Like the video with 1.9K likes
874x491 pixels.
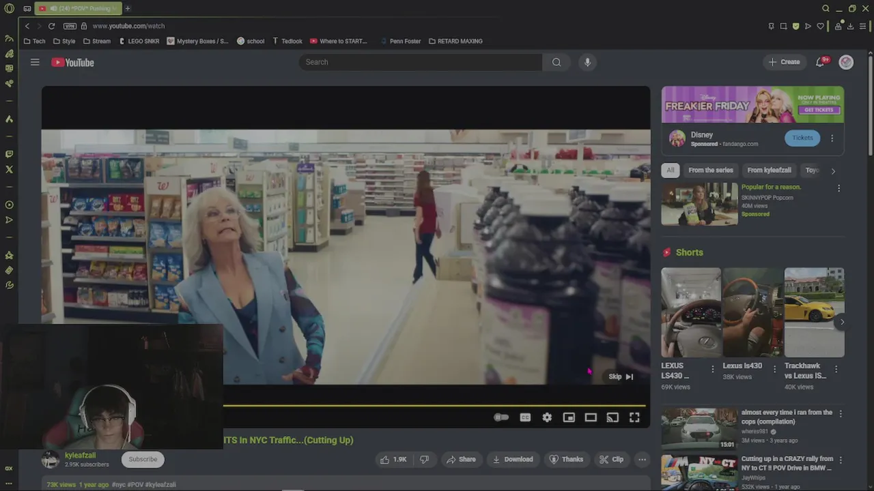point(394,459)
